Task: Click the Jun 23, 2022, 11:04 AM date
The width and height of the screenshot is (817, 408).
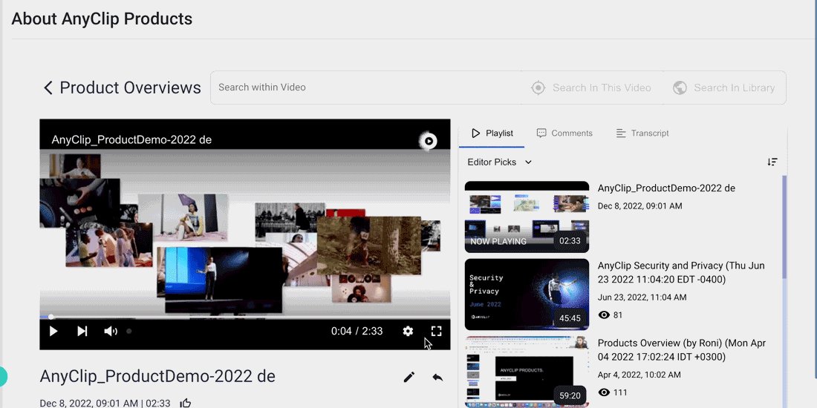Action: 642,297
